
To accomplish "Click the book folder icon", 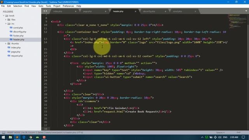I will (7, 16).
